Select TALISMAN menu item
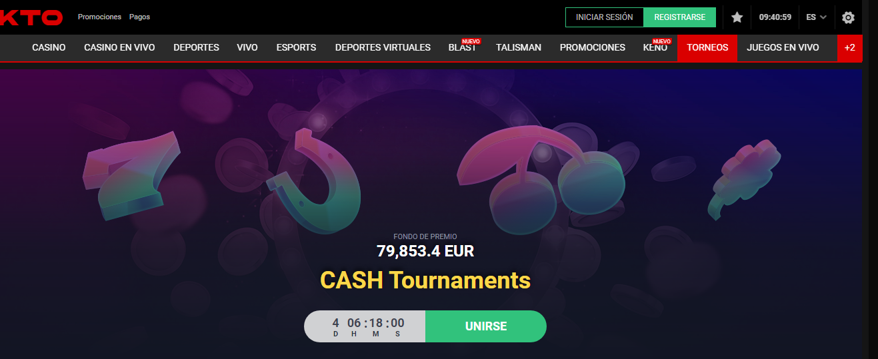878x359 pixels. [519, 48]
